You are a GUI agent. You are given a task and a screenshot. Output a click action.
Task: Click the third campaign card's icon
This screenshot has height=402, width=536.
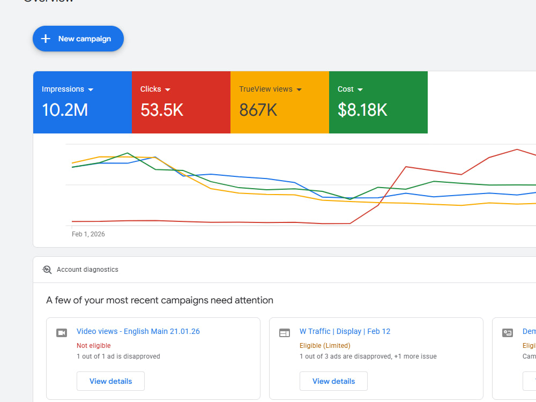coord(507,333)
